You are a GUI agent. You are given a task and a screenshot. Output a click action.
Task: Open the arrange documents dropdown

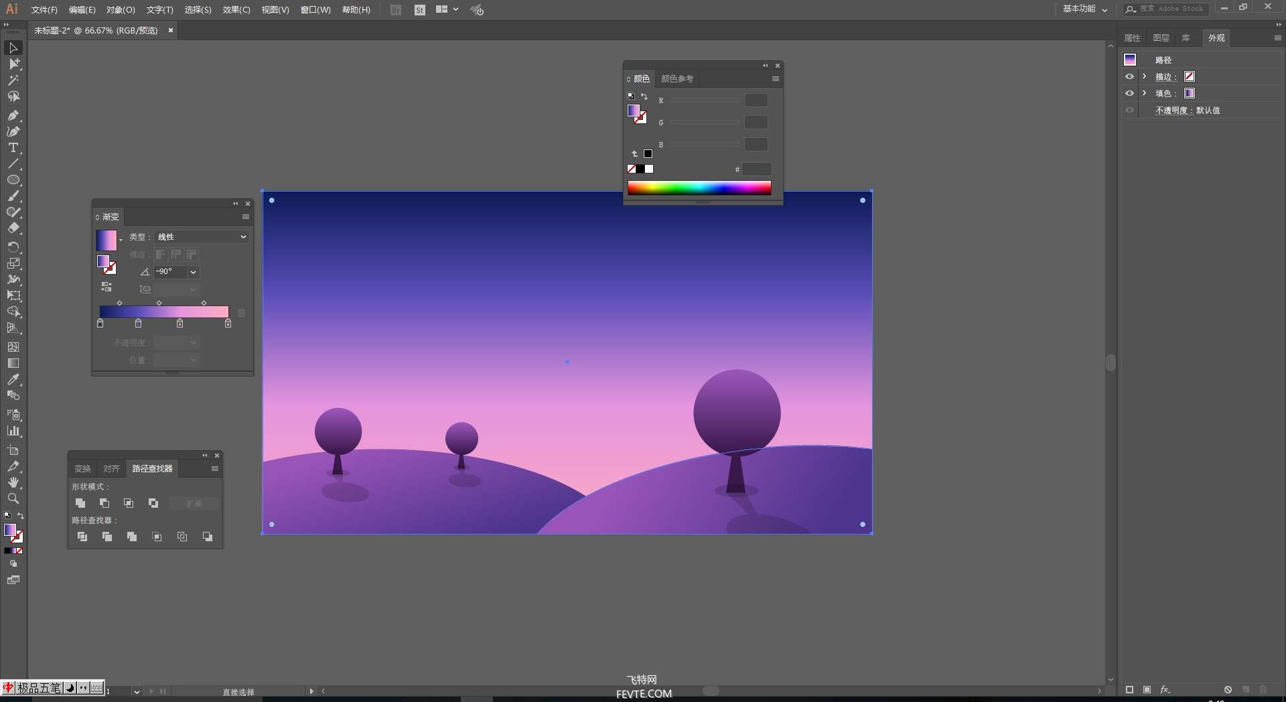pyautogui.click(x=447, y=9)
